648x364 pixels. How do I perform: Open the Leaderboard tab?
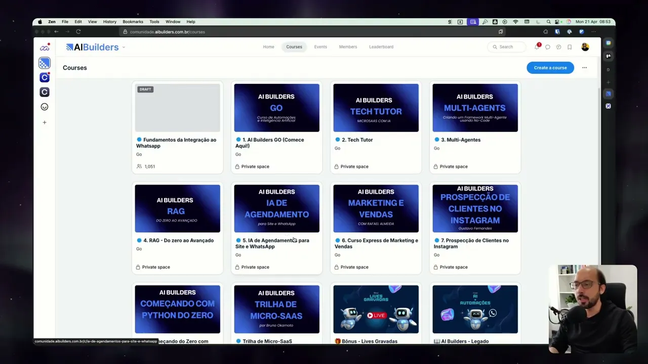pos(381,47)
